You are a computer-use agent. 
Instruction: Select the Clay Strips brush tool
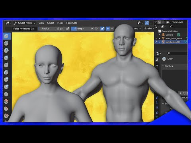tap(6, 58)
